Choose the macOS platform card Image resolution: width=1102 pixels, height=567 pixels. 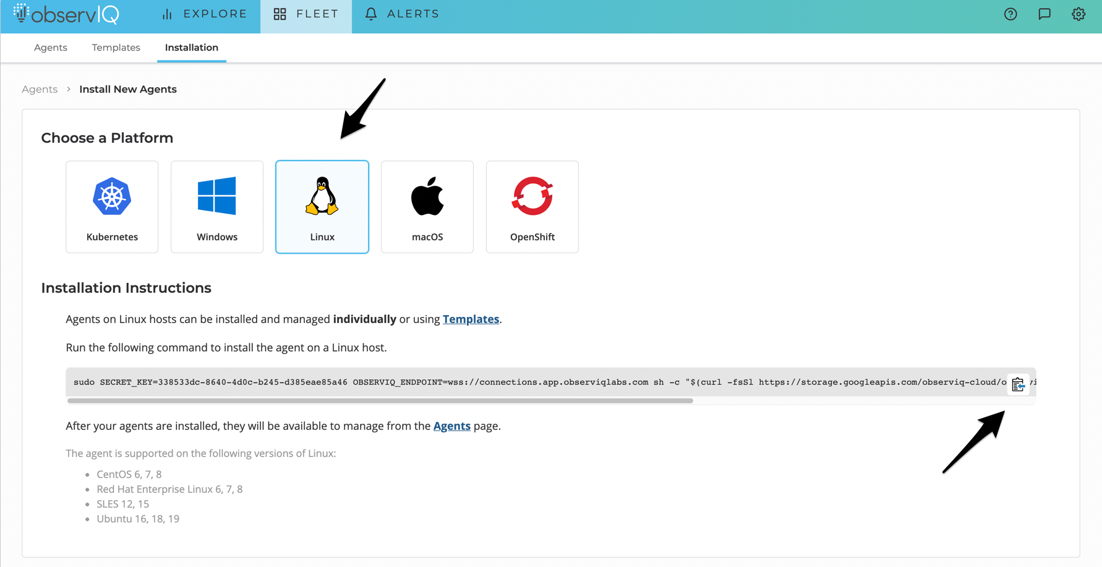(427, 207)
